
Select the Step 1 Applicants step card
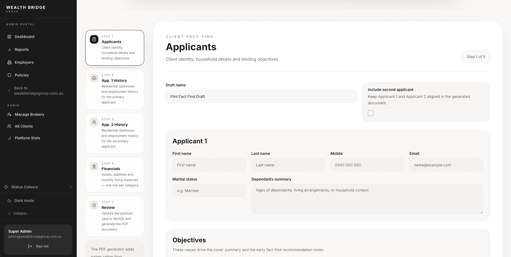coord(115,48)
